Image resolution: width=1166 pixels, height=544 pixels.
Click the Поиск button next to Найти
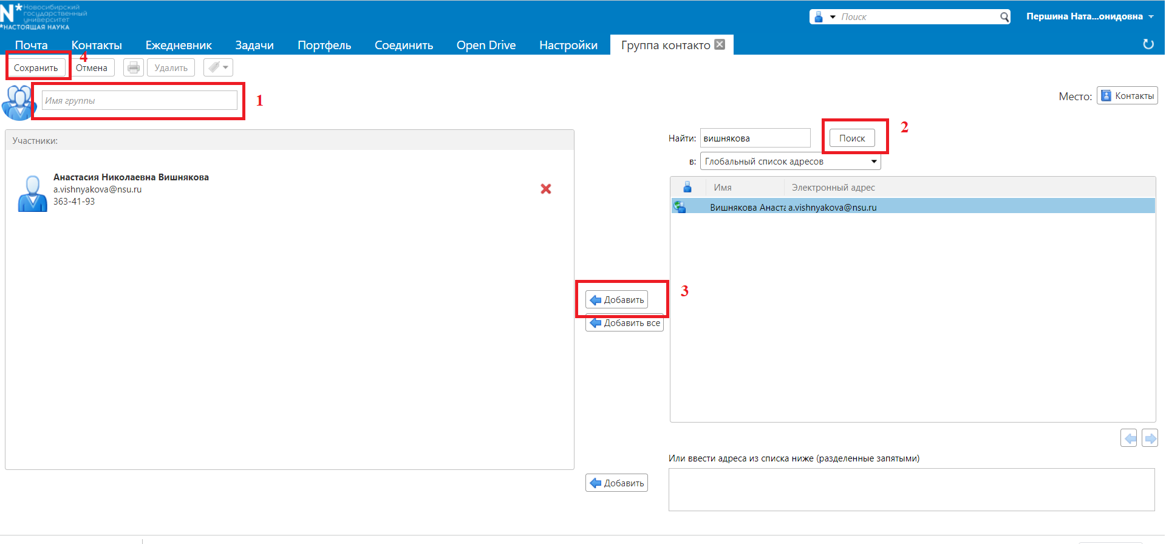[852, 138]
